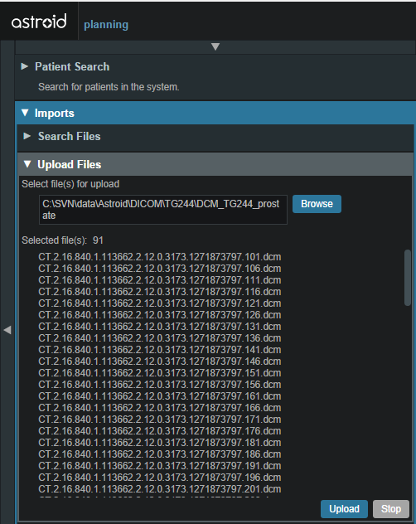The image size is (416, 524).
Task: Select file ending in 1271873797.121.dcm
Action: [x=160, y=303]
